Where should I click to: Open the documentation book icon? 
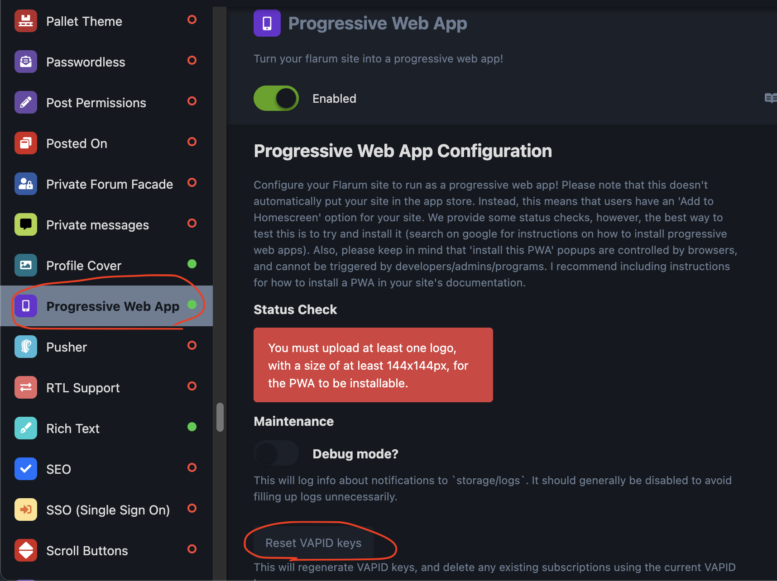coord(770,98)
